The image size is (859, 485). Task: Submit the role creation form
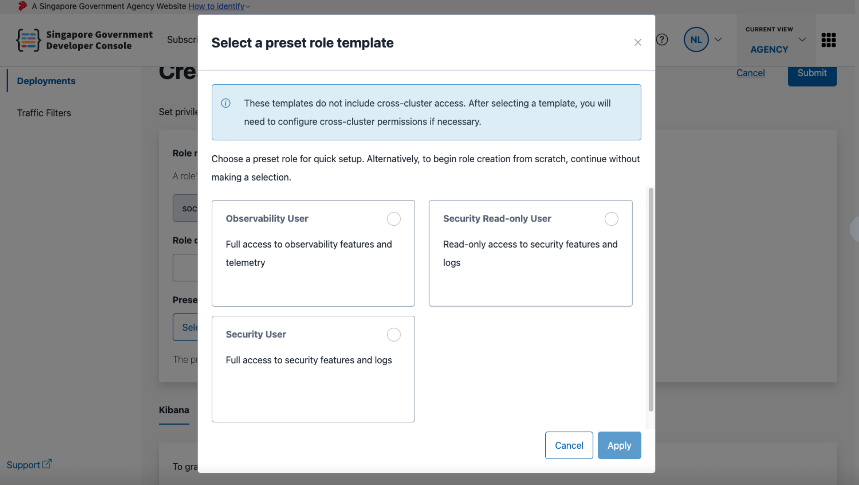click(x=812, y=73)
